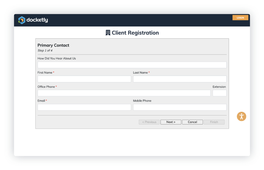Click the greyed-out Finish button
The height and width of the screenshot is (170, 264).
click(214, 122)
